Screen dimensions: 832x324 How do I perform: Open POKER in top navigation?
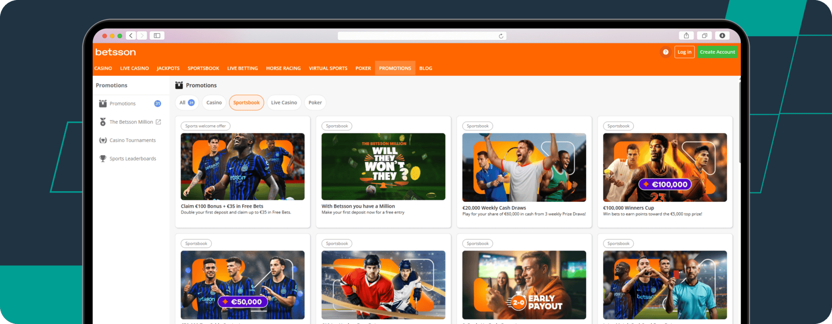click(363, 68)
